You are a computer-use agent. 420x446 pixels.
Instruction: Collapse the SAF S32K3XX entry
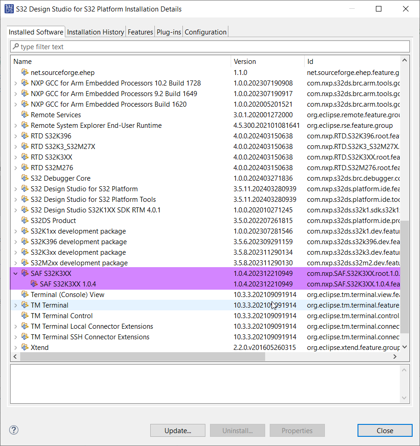[x=15, y=273]
